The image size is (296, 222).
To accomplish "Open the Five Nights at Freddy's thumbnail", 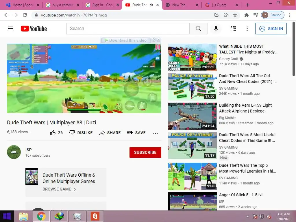I will (192, 57).
